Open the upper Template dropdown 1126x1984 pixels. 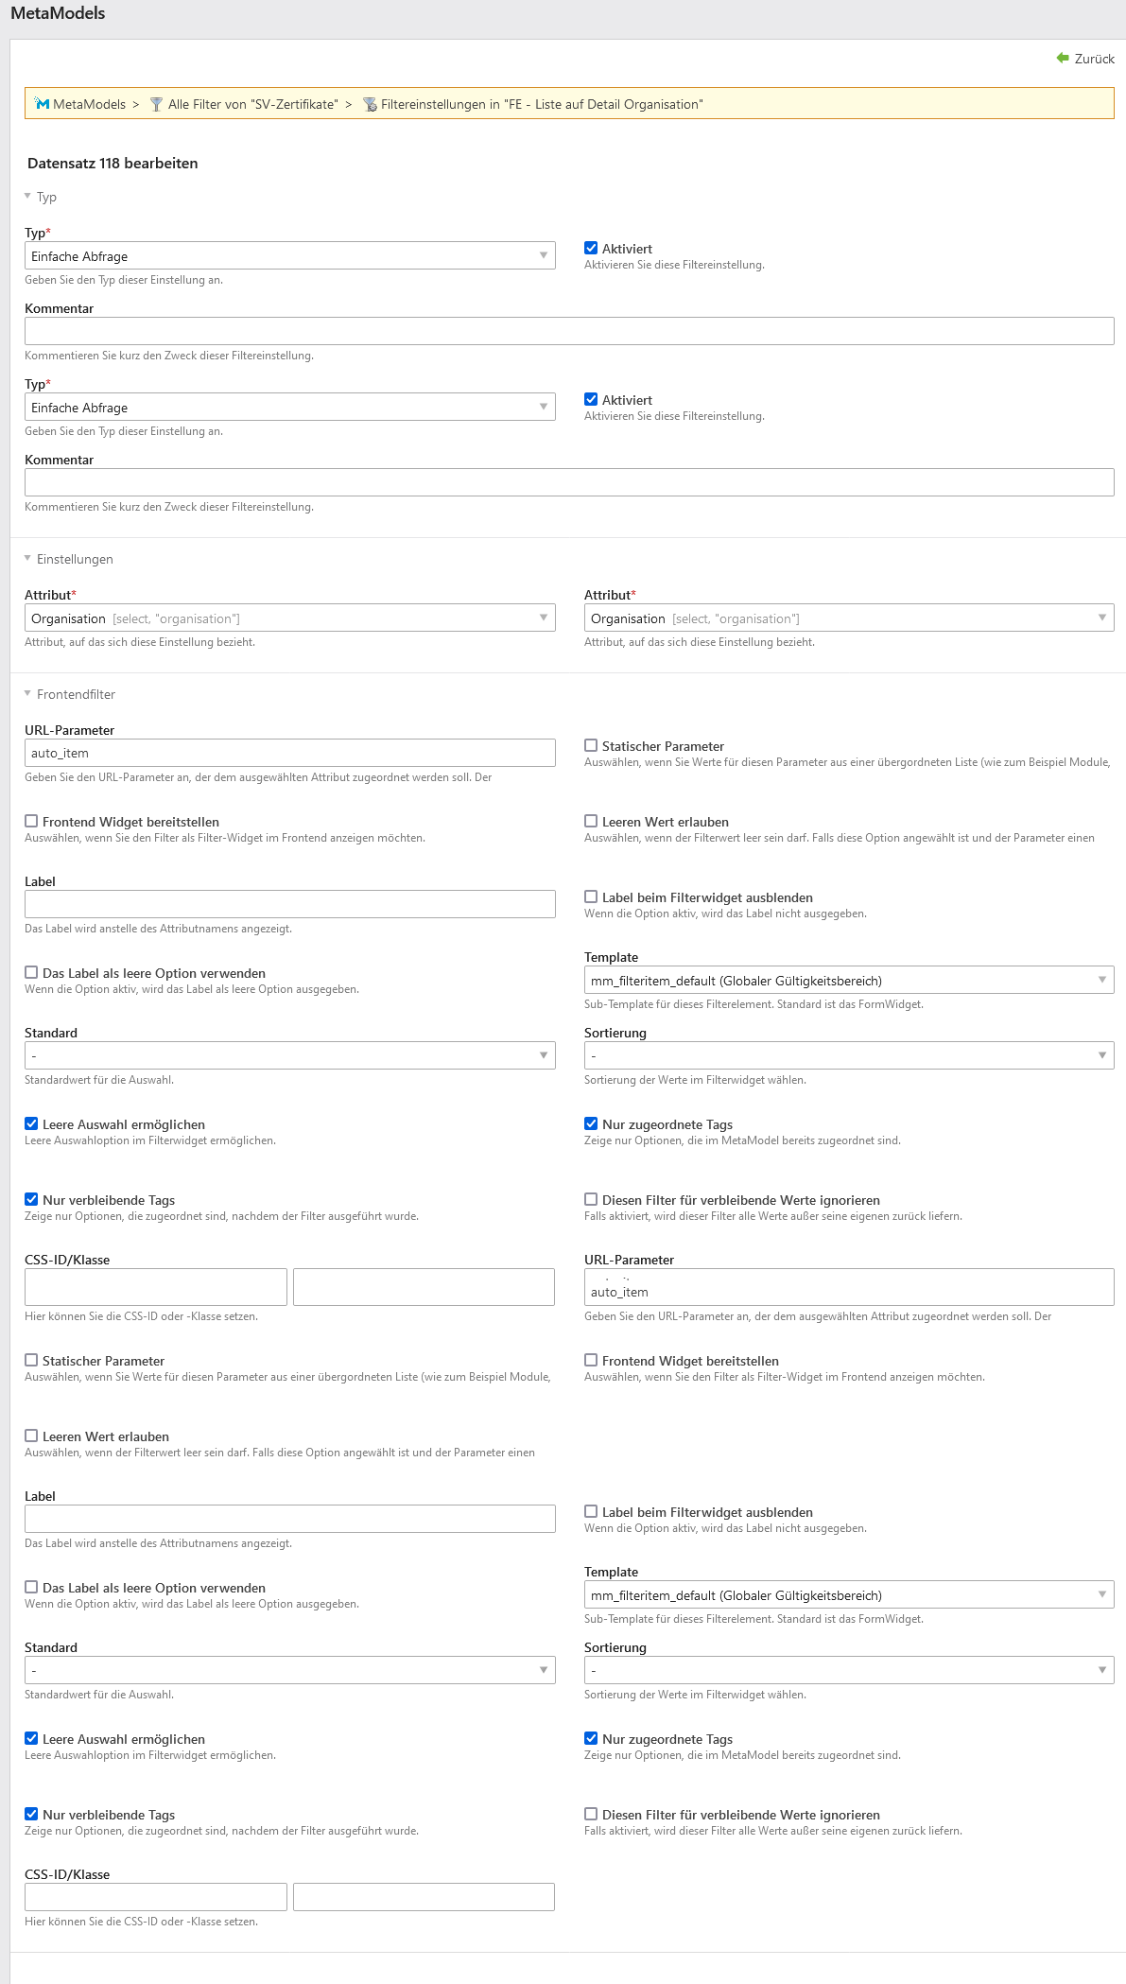tap(848, 981)
